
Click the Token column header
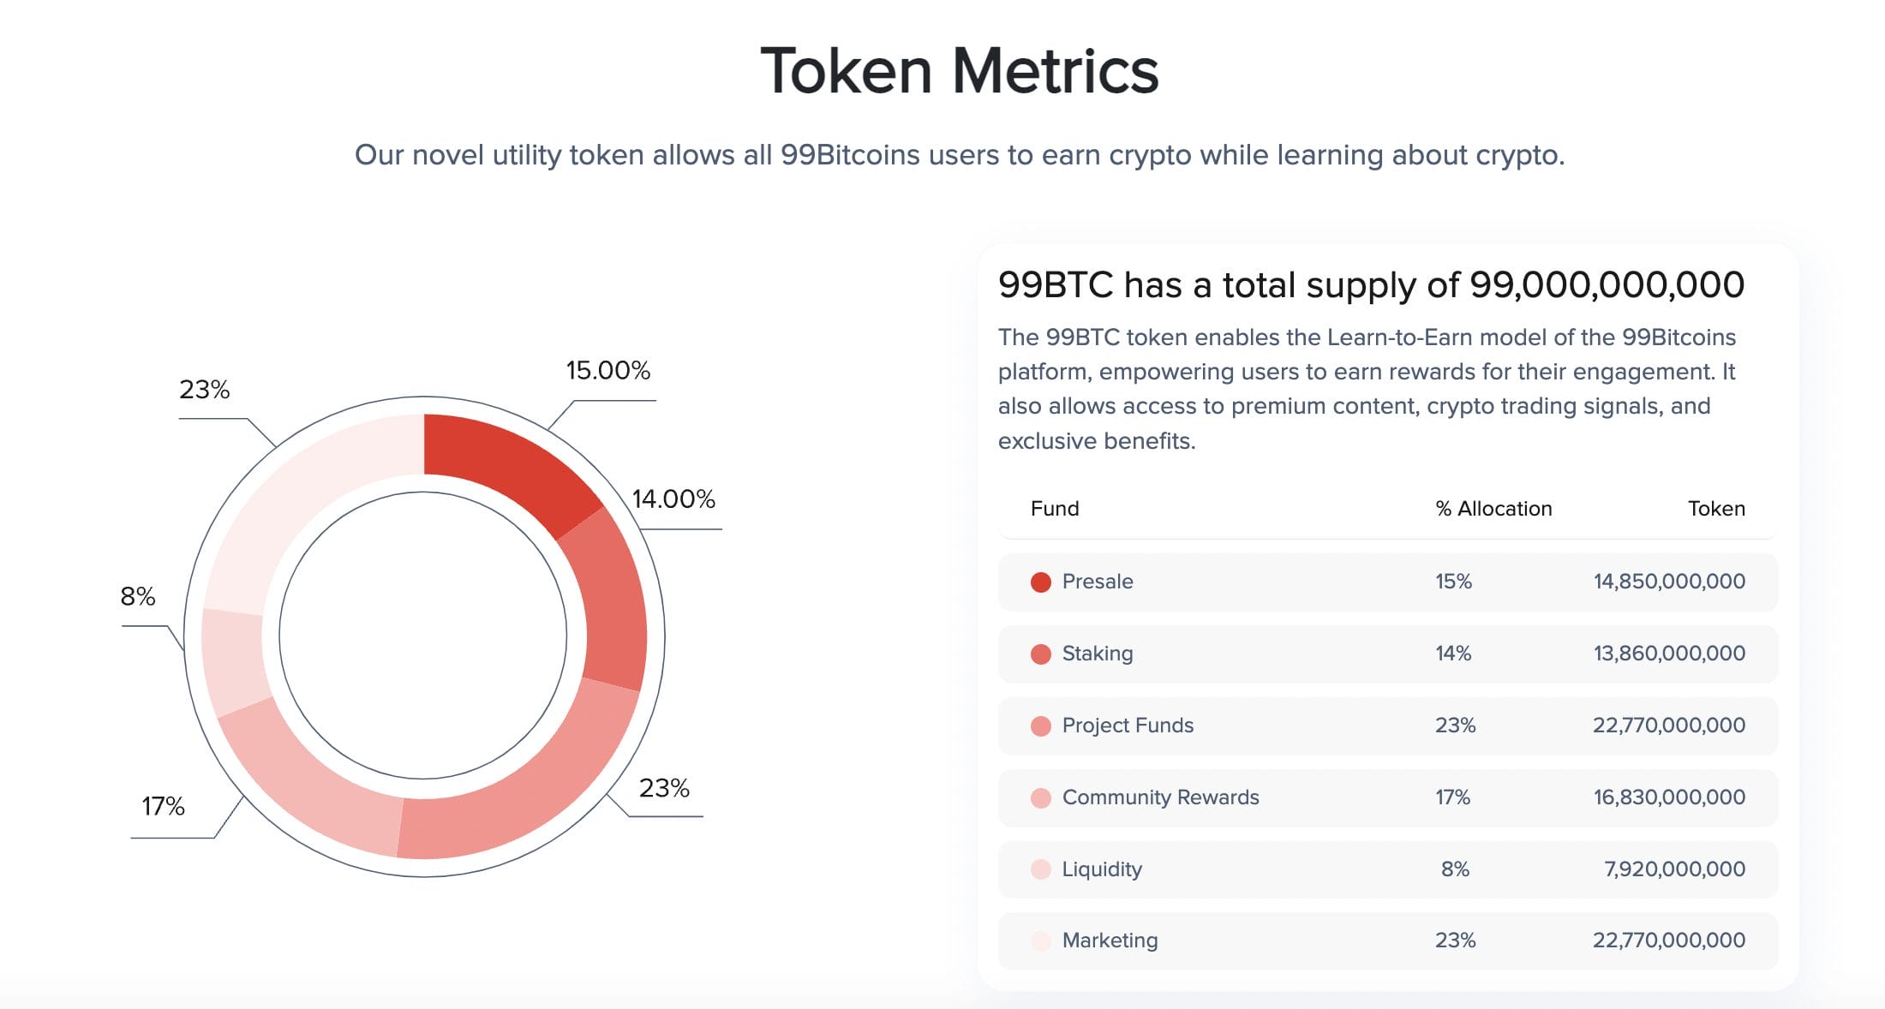1716,509
